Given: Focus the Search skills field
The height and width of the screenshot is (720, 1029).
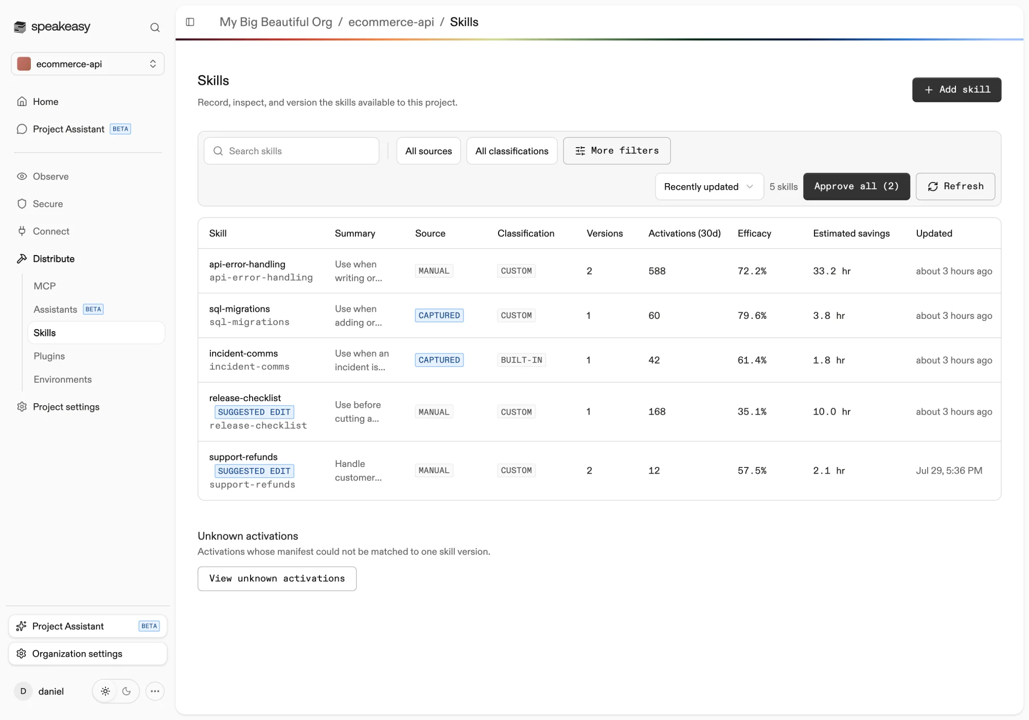Looking at the screenshot, I should [x=291, y=151].
